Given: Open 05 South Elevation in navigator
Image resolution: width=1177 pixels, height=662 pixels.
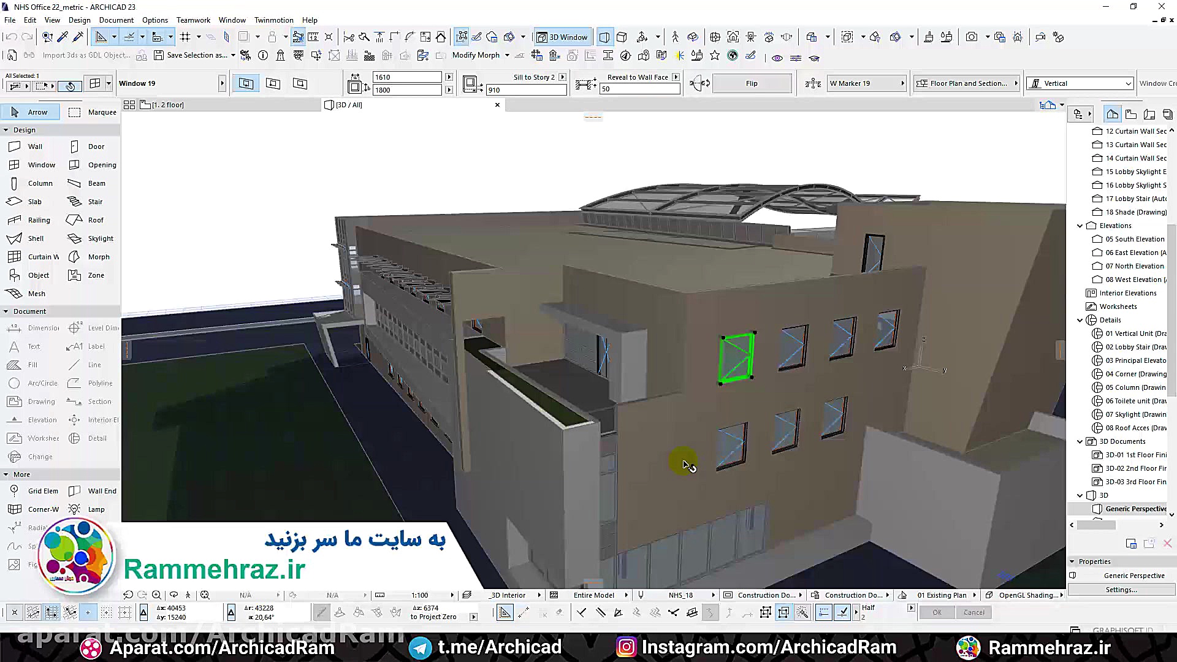Looking at the screenshot, I should click(1134, 239).
